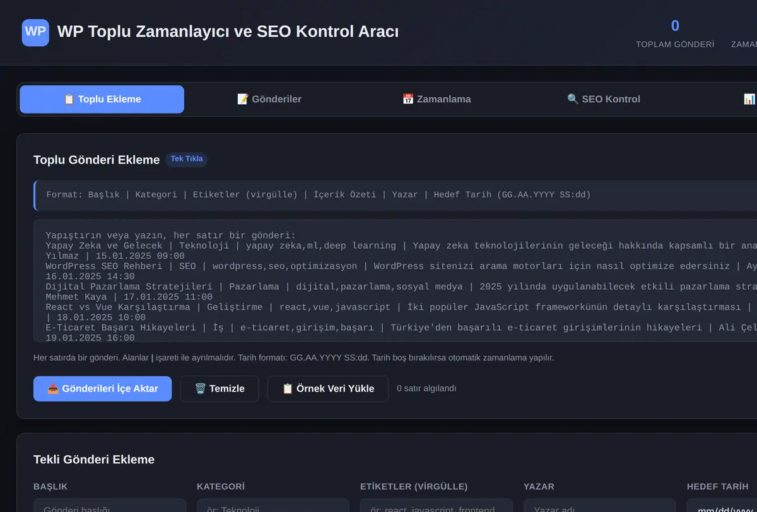
Task: Click the WP logo icon
Action: [35, 32]
